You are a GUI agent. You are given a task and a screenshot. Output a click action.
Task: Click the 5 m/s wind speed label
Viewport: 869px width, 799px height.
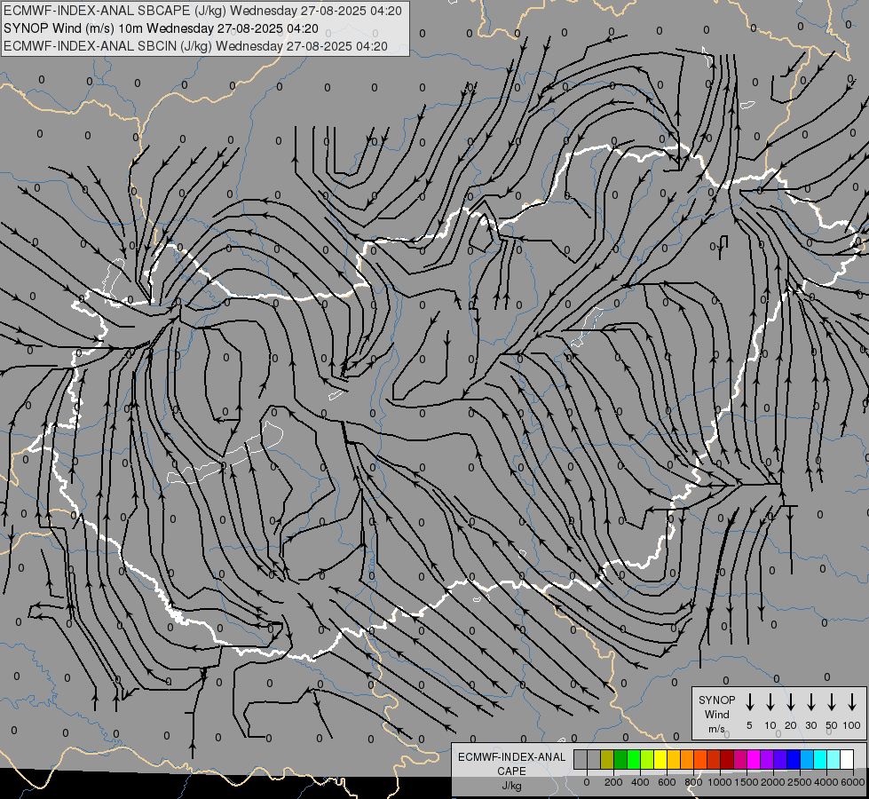[x=749, y=725]
